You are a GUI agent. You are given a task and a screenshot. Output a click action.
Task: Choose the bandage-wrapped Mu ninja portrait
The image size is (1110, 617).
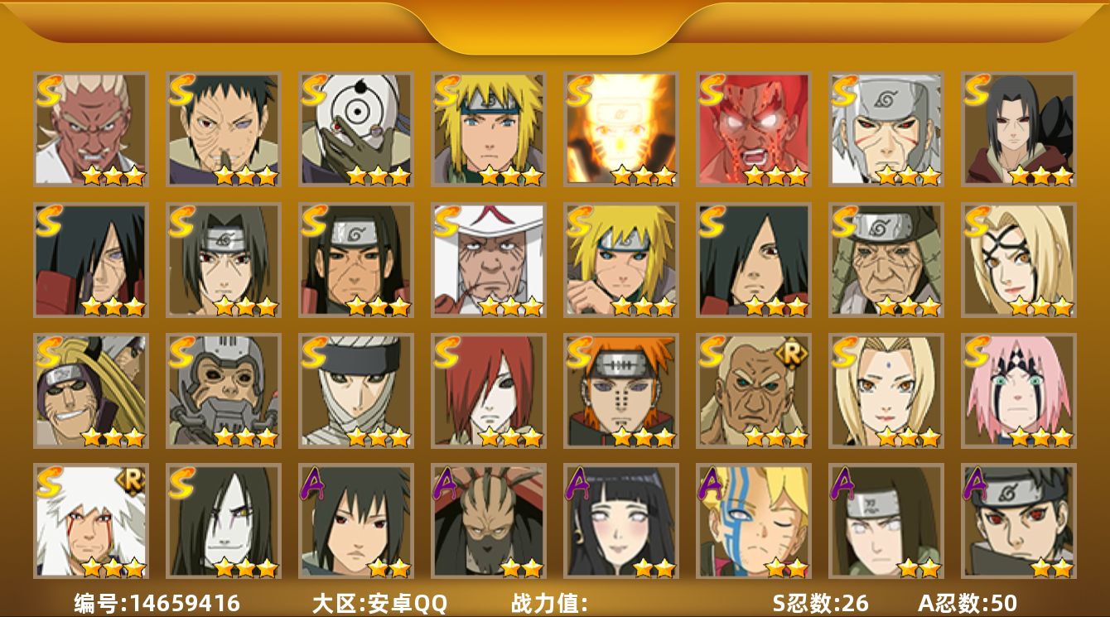coord(356,391)
